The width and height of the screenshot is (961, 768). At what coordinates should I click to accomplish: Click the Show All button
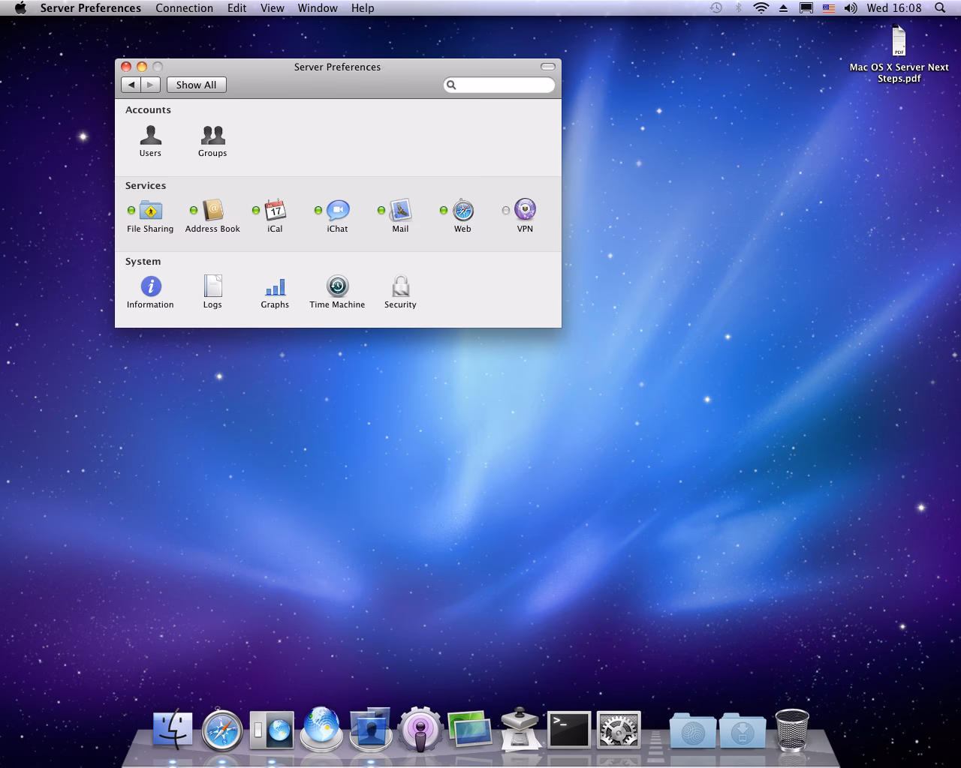coord(196,85)
